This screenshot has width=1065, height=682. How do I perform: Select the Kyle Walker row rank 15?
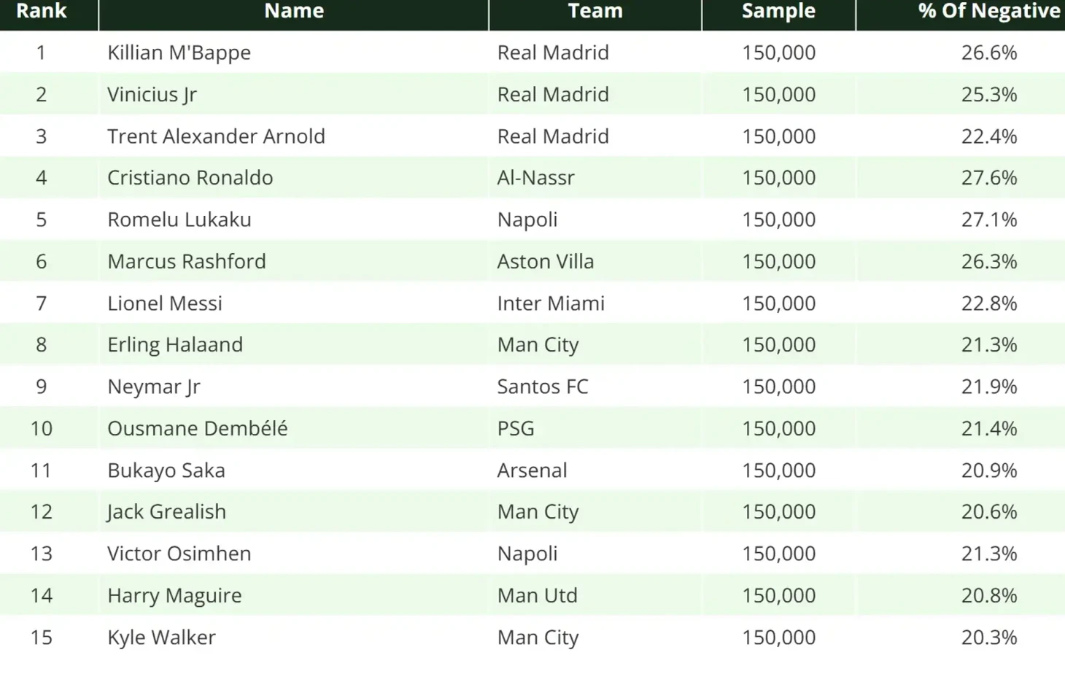click(42, 637)
